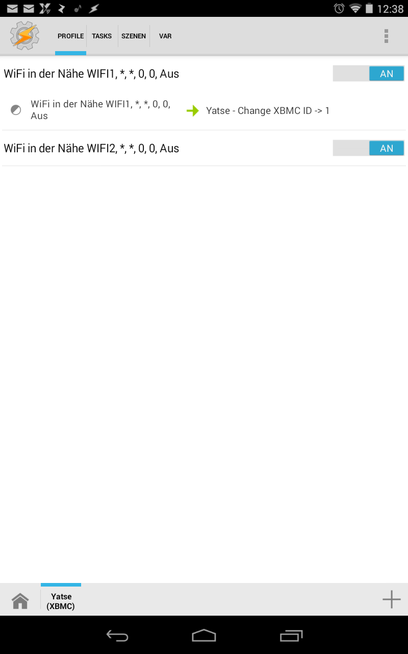Open task Yatse - Change XBMC ID -> 1
The image size is (408, 654).
268,110
